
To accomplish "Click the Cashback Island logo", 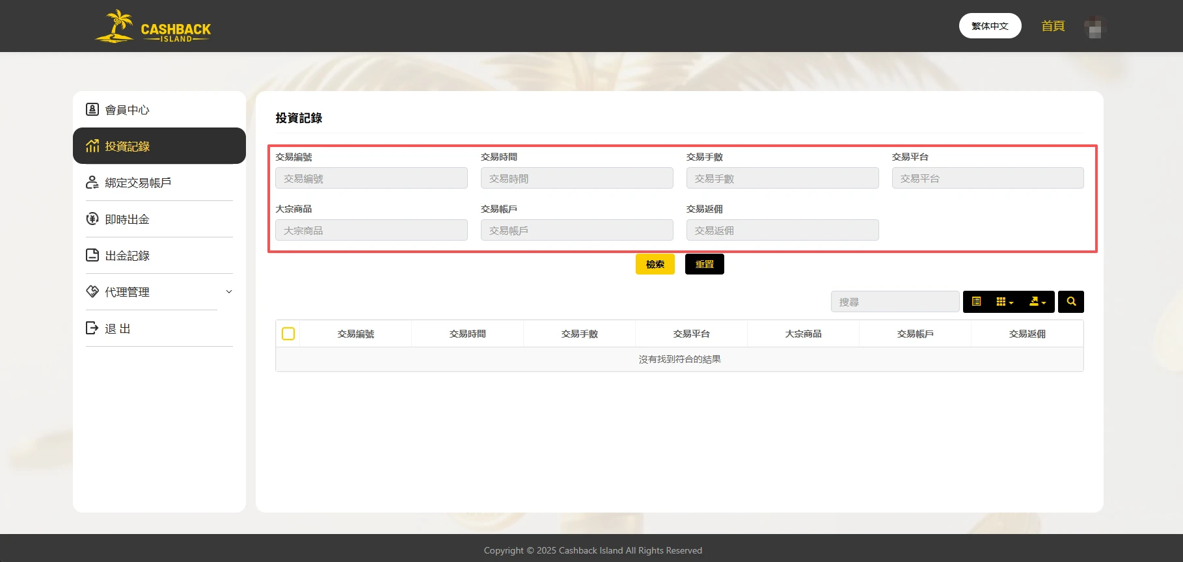I will [154, 27].
